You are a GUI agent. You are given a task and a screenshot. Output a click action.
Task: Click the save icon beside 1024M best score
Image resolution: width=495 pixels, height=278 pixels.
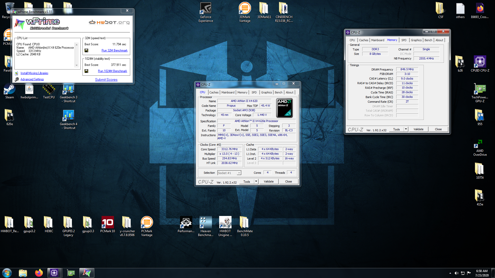86,71
